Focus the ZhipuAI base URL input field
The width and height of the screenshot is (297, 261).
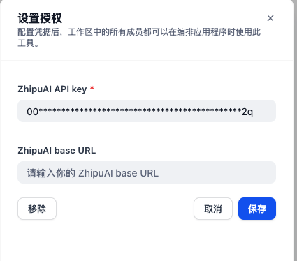[x=147, y=172]
